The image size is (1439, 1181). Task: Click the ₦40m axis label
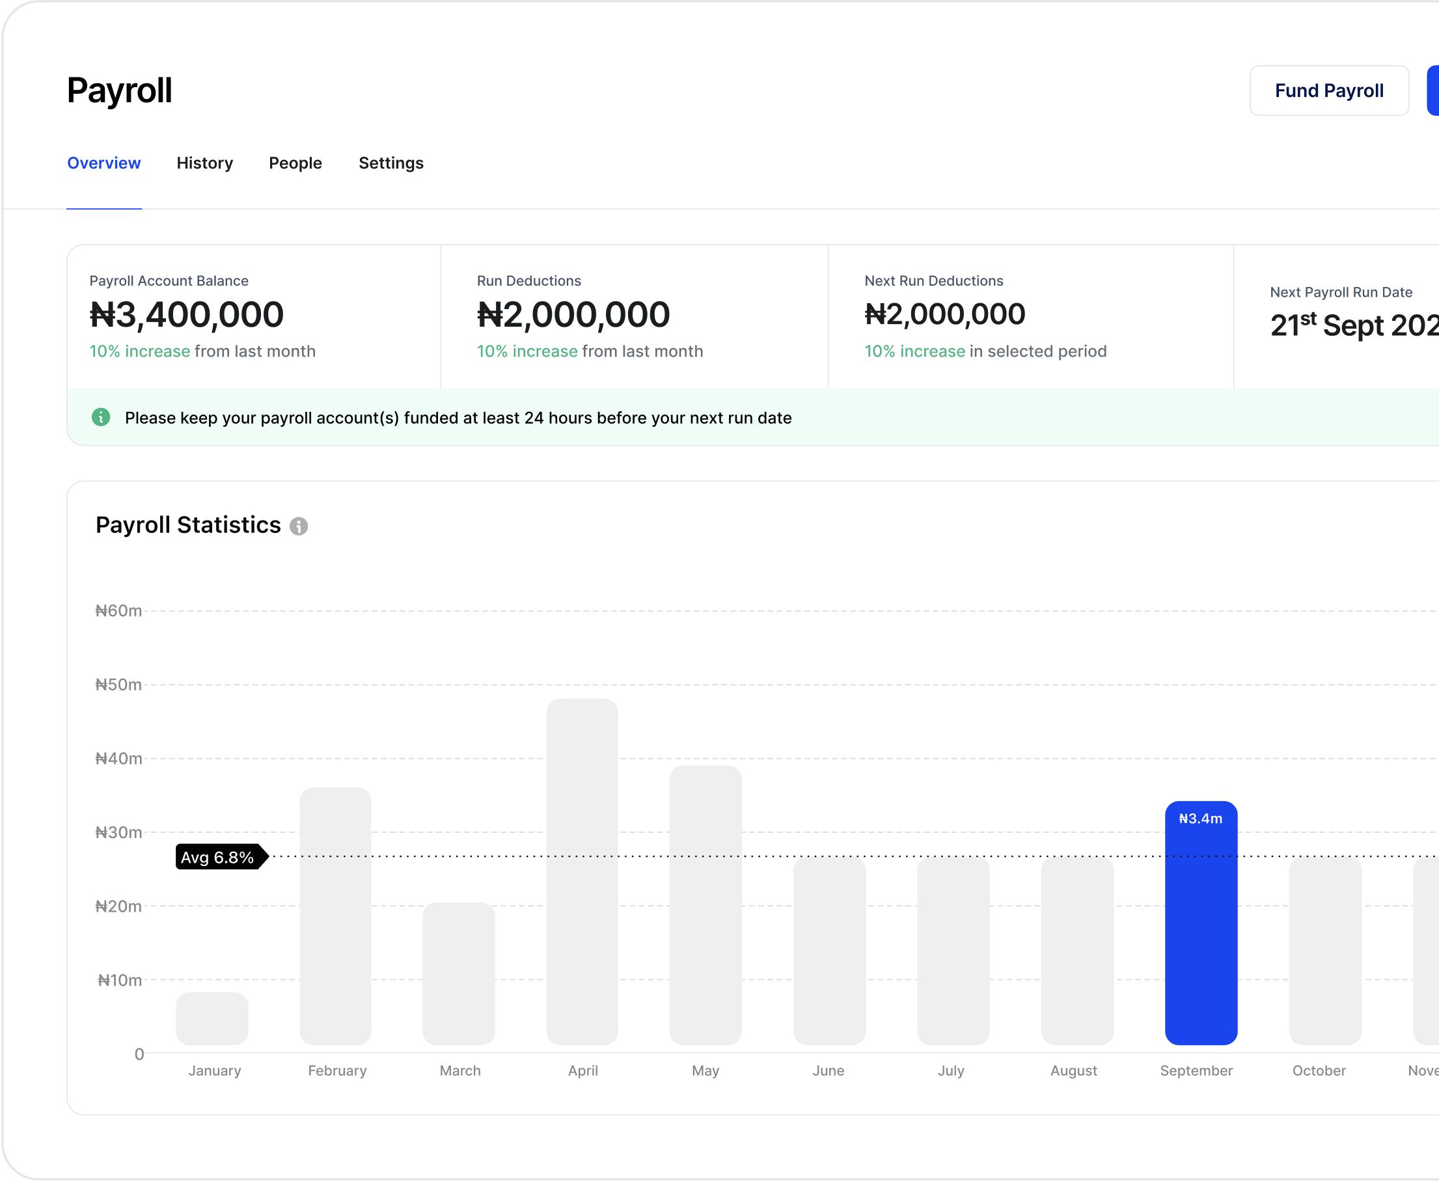[118, 759]
